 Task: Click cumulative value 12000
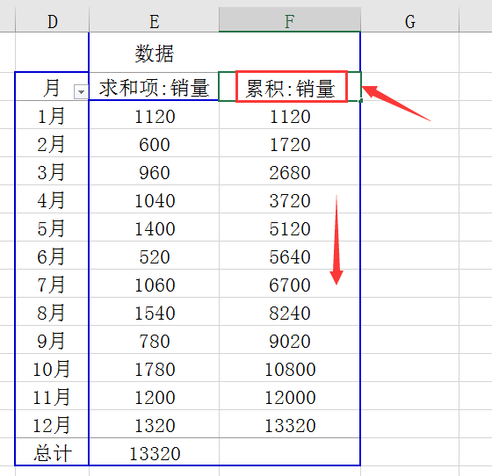(x=290, y=396)
